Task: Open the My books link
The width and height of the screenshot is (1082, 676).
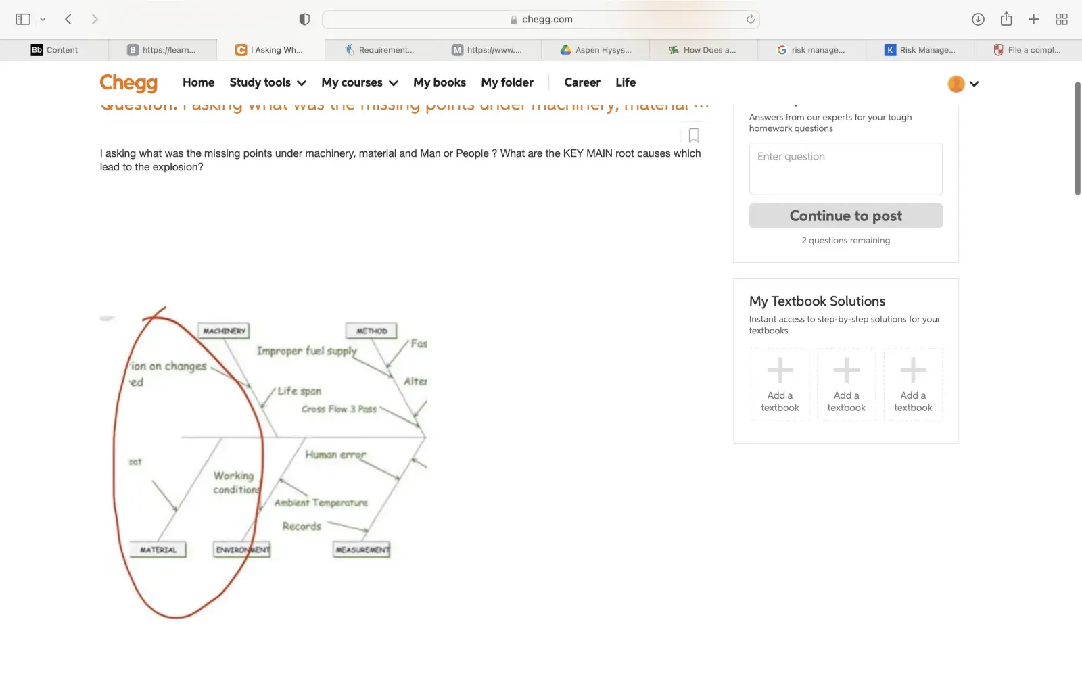Action: 440,82
